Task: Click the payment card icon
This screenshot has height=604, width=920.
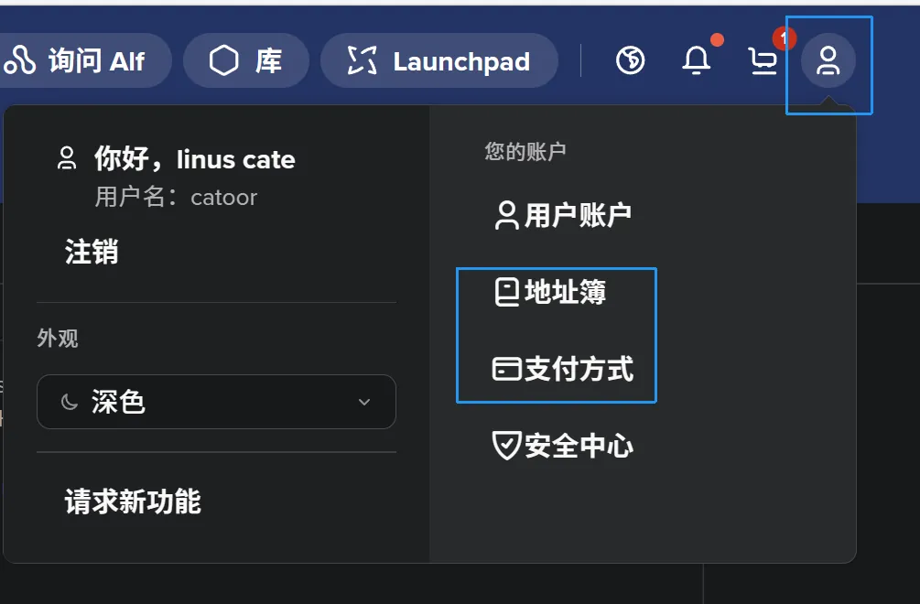Action: pos(506,369)
